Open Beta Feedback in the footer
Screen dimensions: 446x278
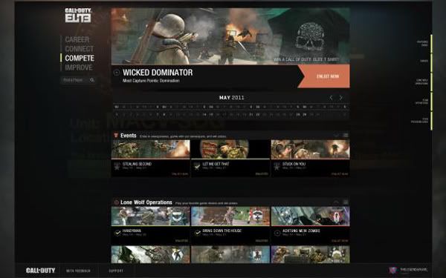[78, 271]
